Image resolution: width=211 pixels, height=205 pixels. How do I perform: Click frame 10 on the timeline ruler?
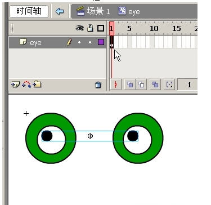click(x=154, y=29)
